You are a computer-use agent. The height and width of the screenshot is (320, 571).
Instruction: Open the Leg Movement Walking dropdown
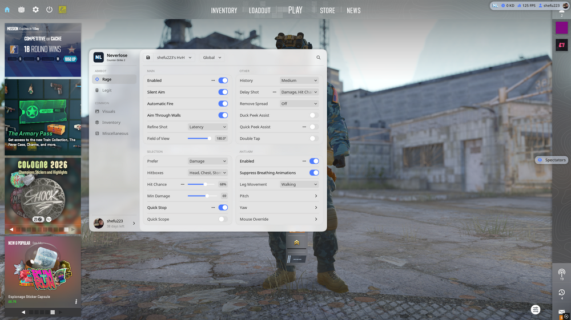point(299,184)
